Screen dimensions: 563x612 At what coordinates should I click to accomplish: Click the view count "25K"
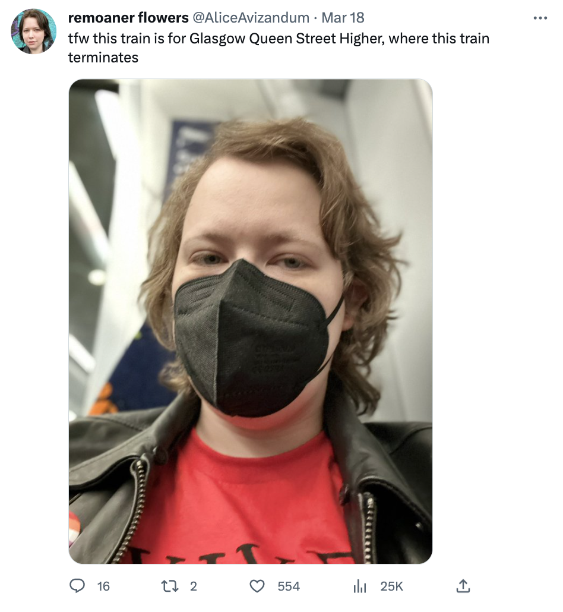tap(391, 586)
